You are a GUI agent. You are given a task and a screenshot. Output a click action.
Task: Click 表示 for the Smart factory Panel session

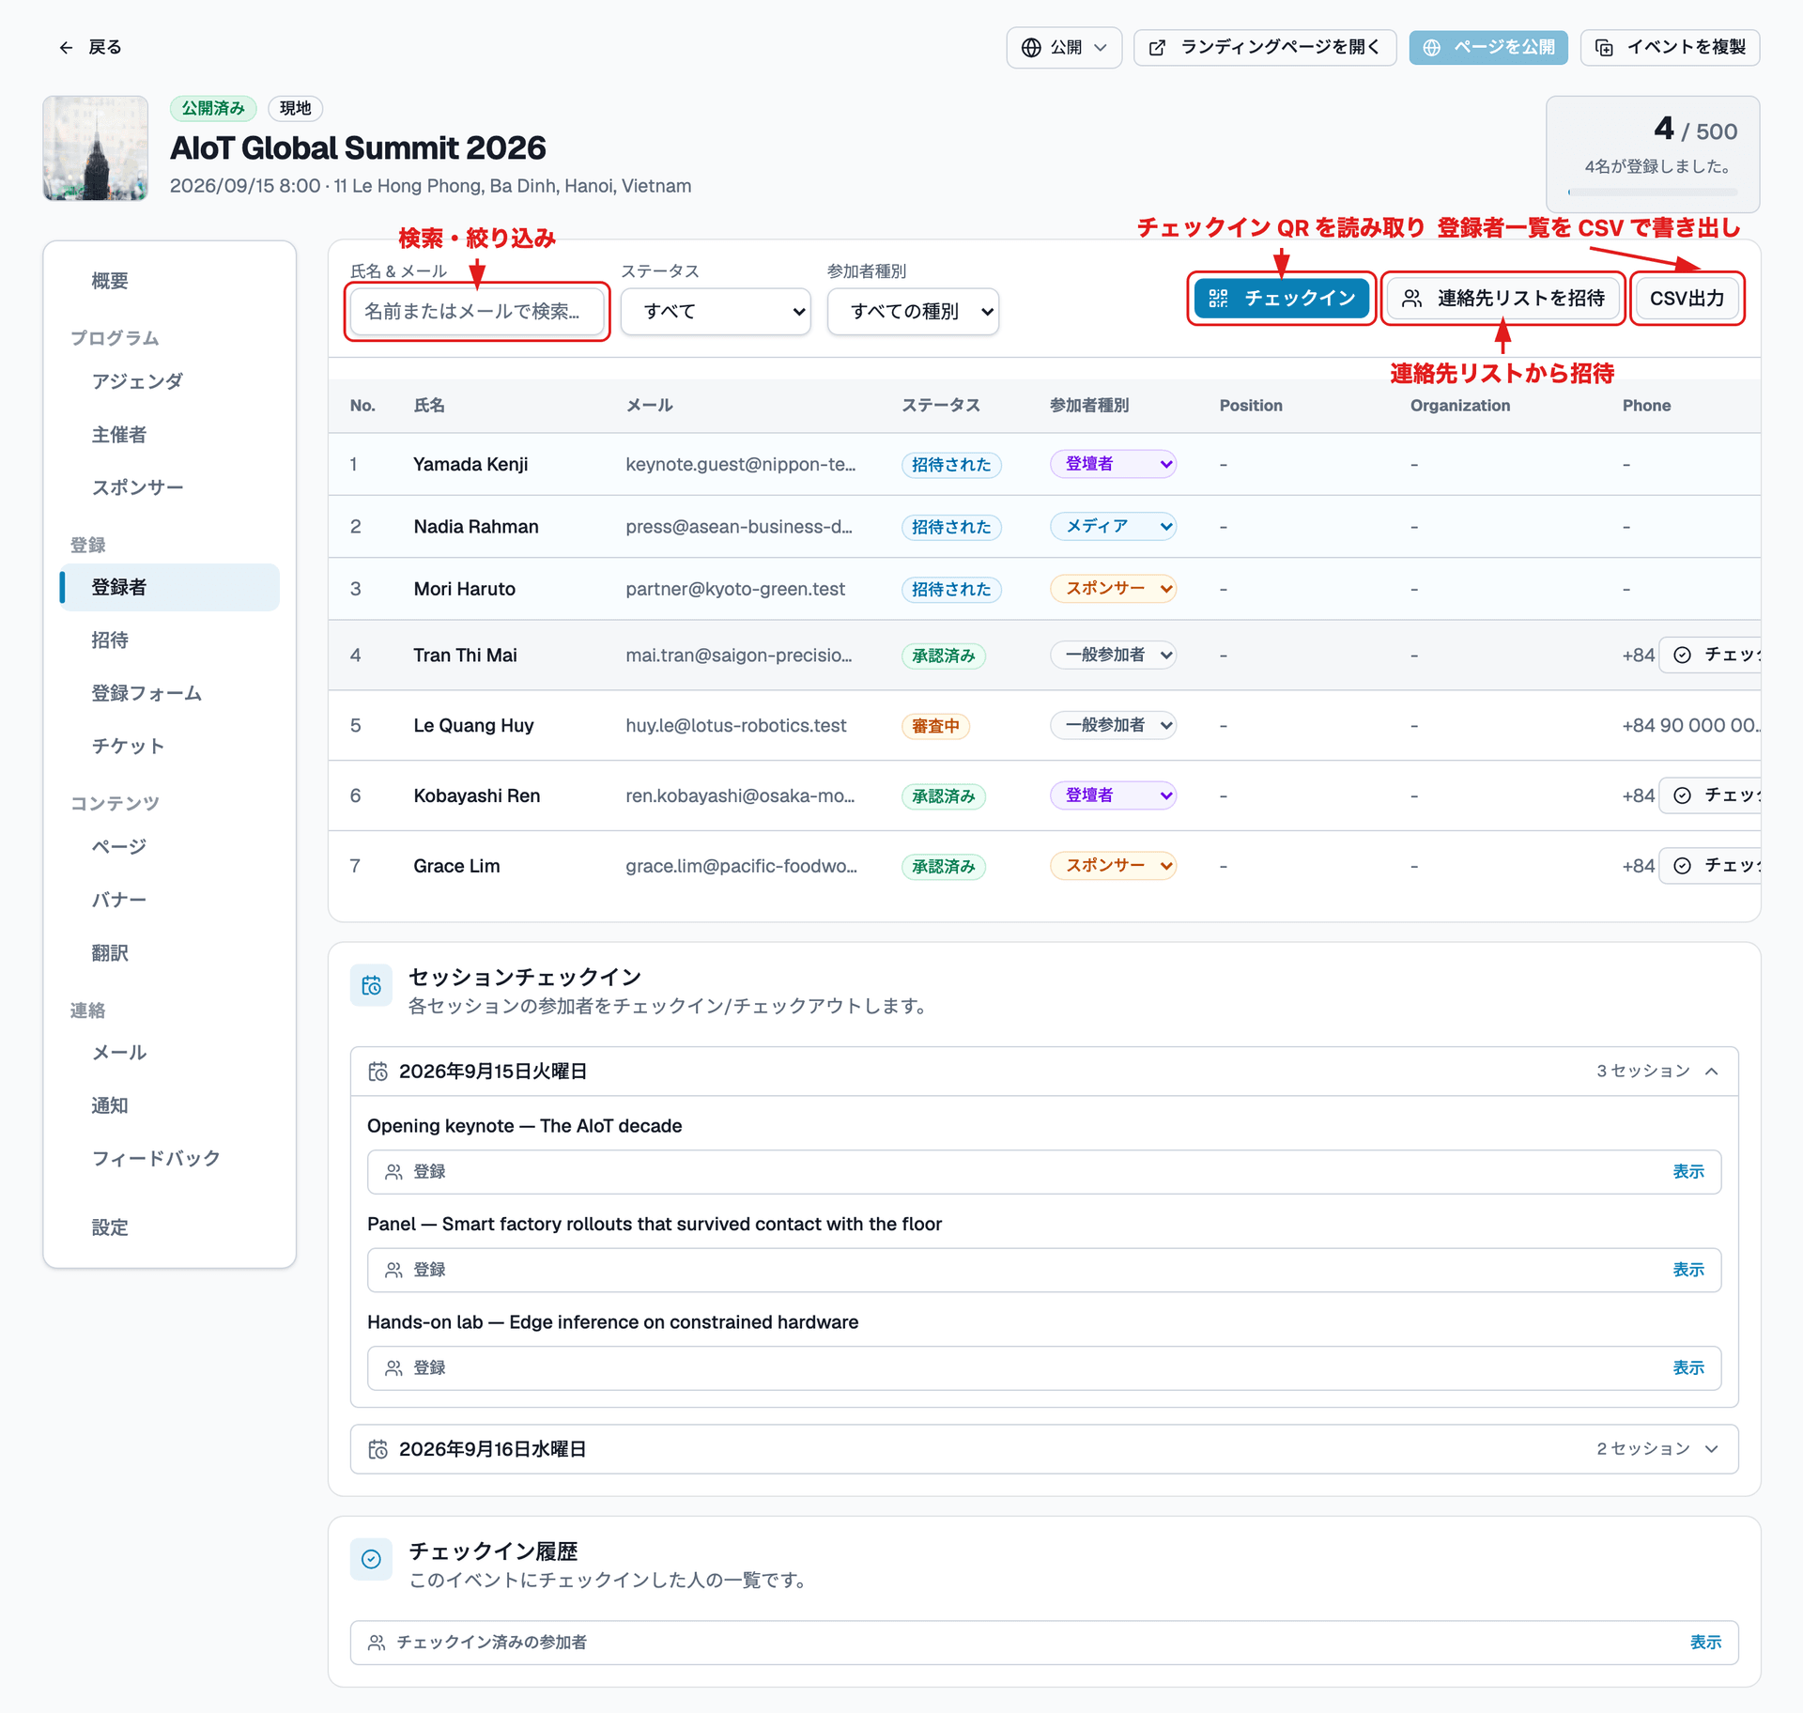point(1687,1270)
